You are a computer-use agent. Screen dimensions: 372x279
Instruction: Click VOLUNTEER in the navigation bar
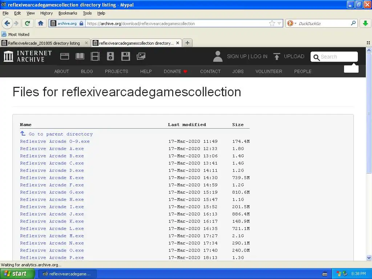coord(269,72)
